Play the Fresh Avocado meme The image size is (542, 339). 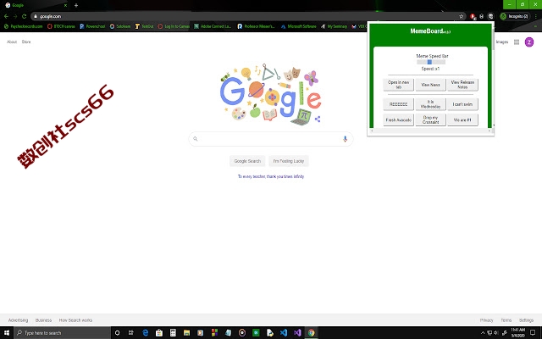[398, 119]
